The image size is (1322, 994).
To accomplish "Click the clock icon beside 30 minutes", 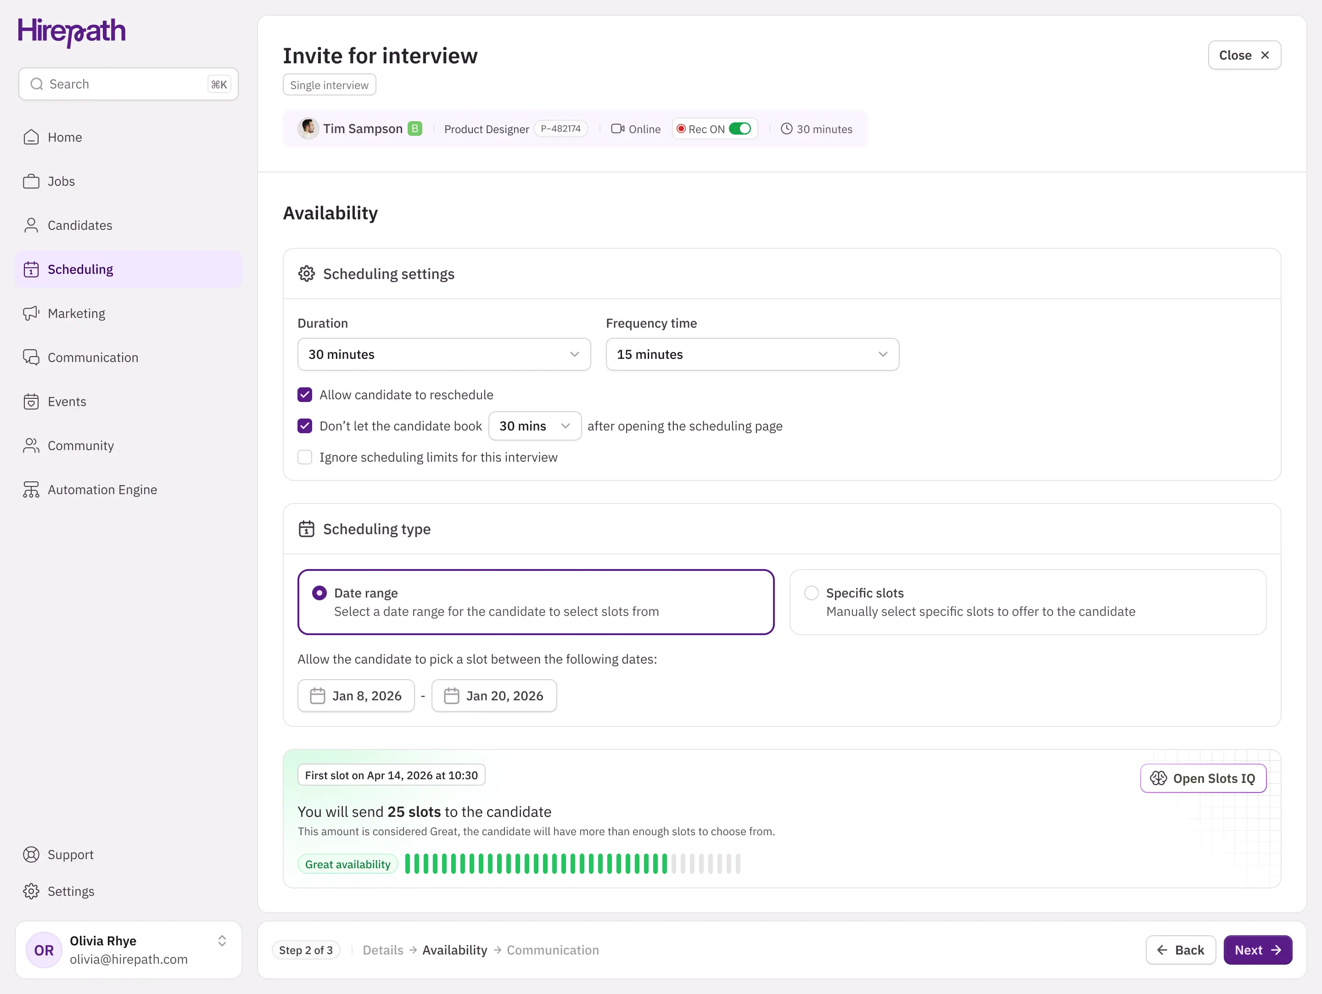I will point(786,129).
